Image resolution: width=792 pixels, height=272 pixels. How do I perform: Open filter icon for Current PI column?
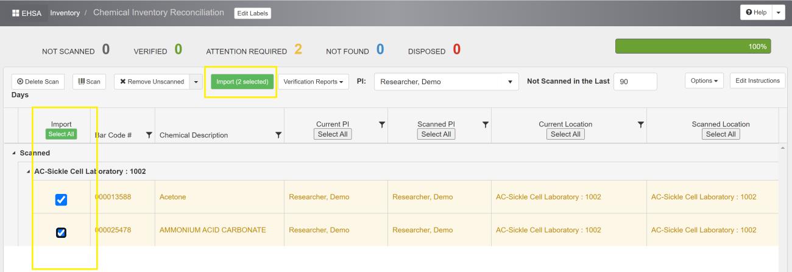(382, 124)
